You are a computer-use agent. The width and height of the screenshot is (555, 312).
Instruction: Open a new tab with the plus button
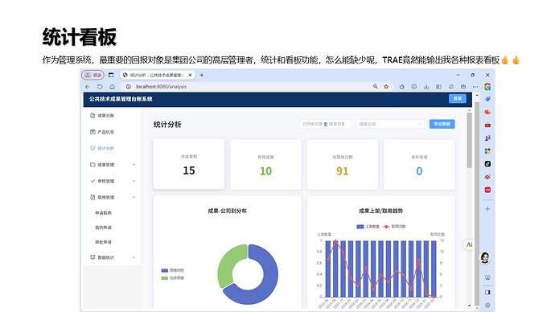pyautogui.click(x=202, y=75)
